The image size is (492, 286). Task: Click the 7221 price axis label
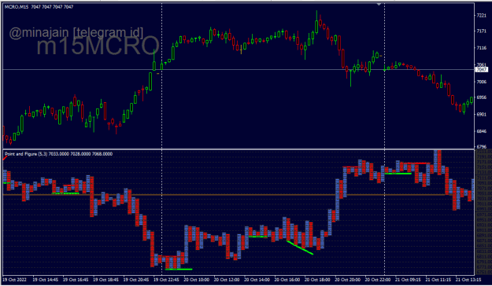[x=481, y=16]
